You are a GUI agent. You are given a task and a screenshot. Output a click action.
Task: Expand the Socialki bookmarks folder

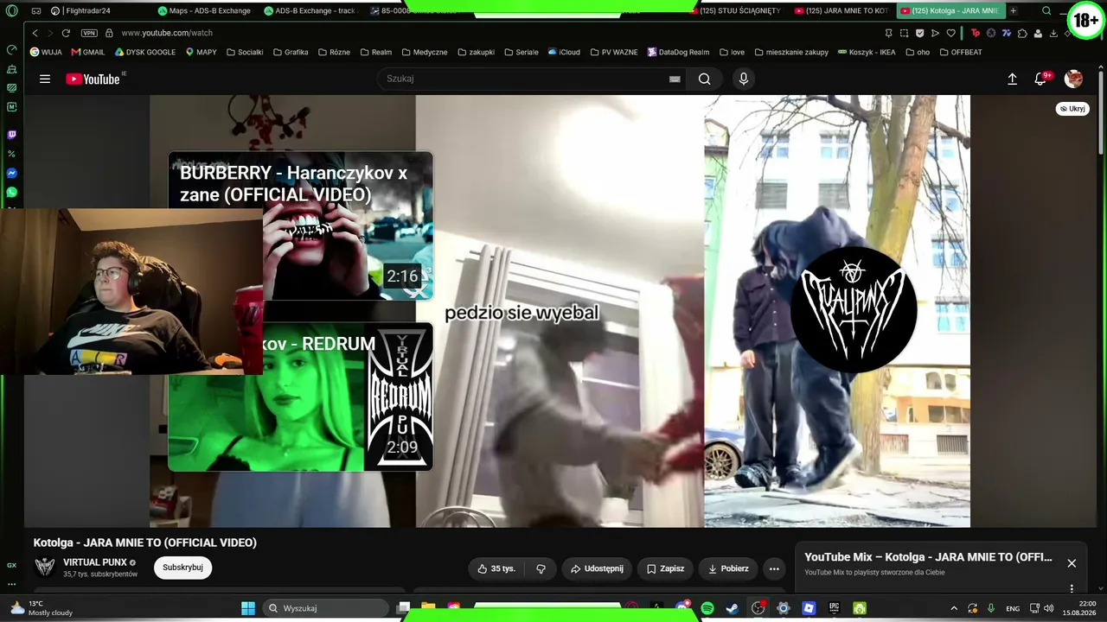click(x=245, y=52)
